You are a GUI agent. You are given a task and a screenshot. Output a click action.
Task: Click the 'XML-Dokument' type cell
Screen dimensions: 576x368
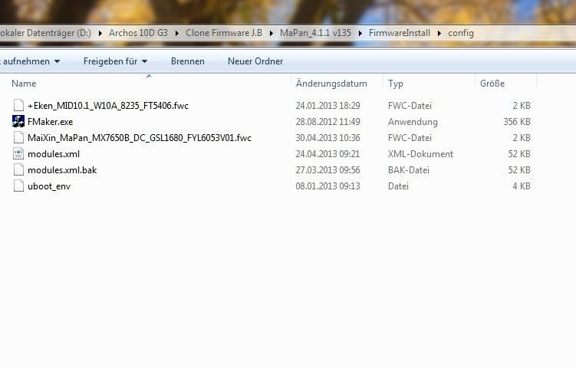pos(420,154)
